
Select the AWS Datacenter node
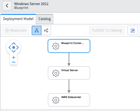pos(69,100)
